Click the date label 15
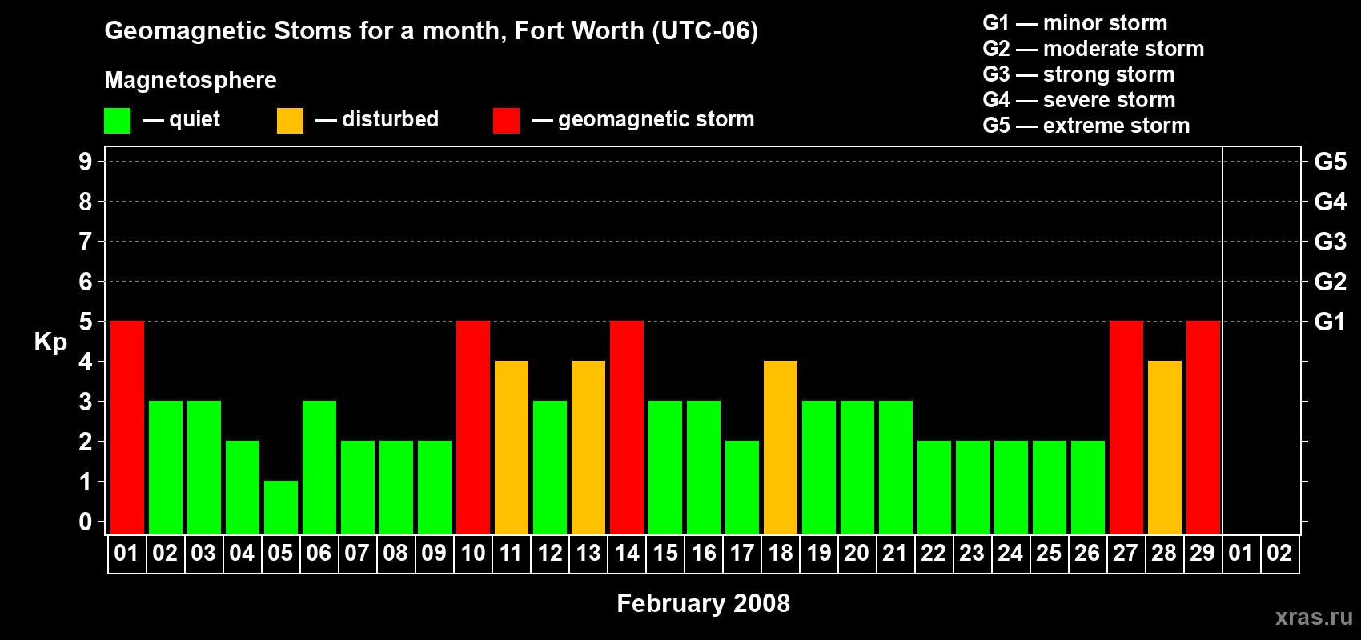Image resolution: width=1361 pixels, height=640 pixels. pyautogui.click(x=664, y=553)
